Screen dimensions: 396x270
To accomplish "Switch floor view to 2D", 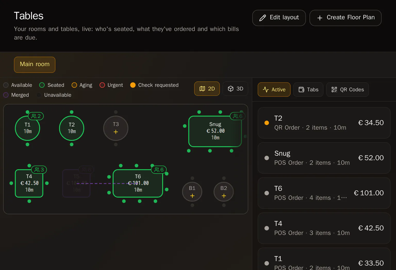I will tap(207, 89).
